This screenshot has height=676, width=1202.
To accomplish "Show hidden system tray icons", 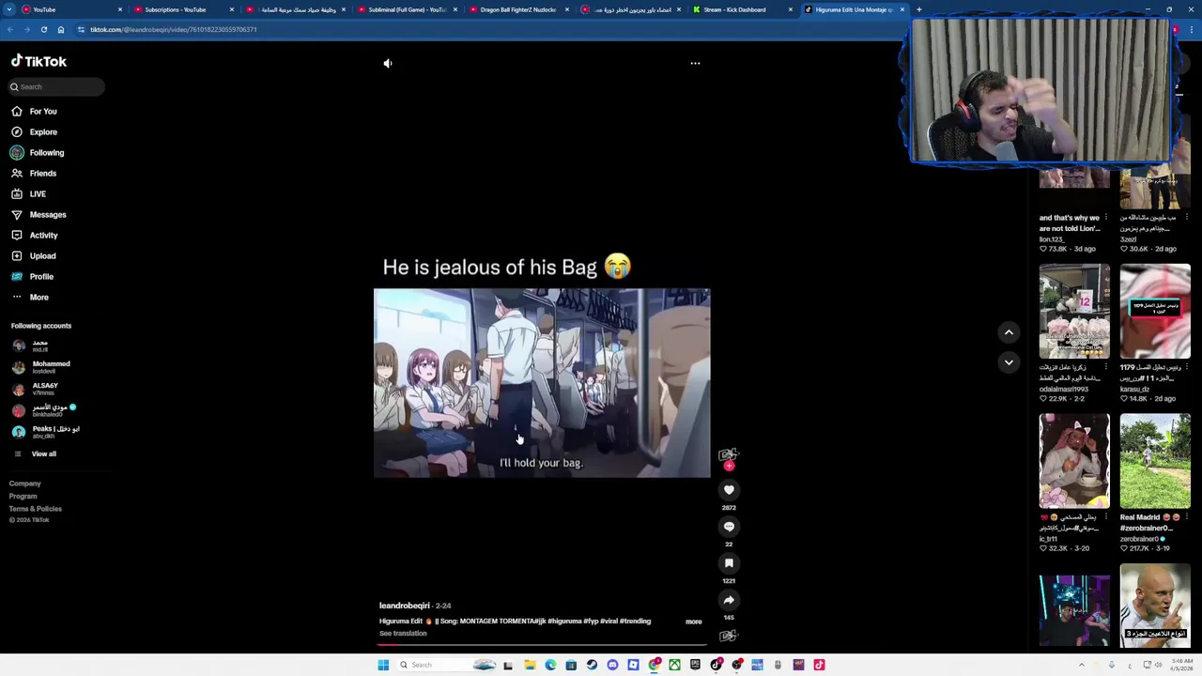I will pyautogui.click(x=1081, y=665).
